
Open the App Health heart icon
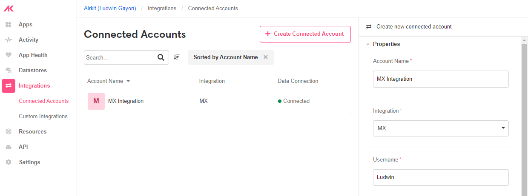8,55
